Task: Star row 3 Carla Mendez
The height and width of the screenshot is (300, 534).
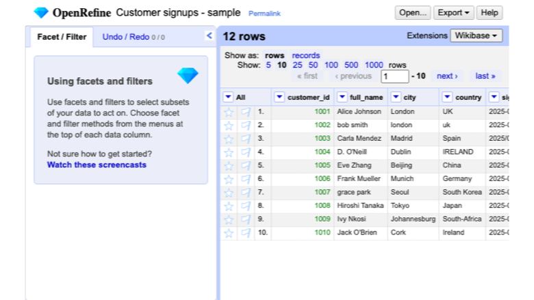Action: [229, 139]
